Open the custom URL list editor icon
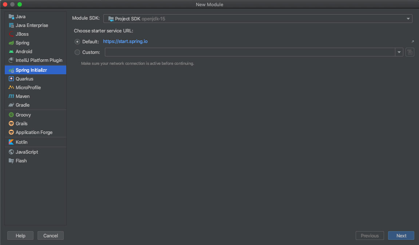The height and width of the screenshot is (245, 419). click(410, 52)
